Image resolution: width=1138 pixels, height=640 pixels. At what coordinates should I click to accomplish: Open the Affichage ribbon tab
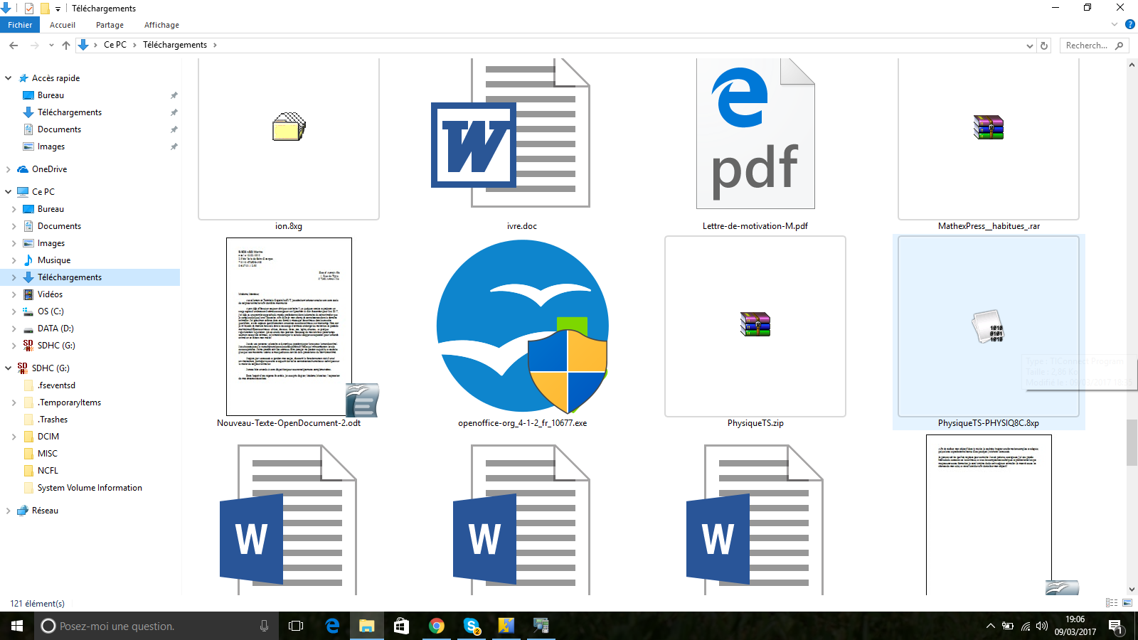161,25
